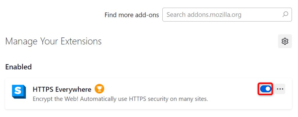Disable the HTTPS Everywhere extension toggle
298x117 pixels.
point(266,89)
